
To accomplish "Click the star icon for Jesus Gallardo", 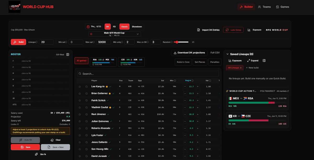I will point(80,142).
